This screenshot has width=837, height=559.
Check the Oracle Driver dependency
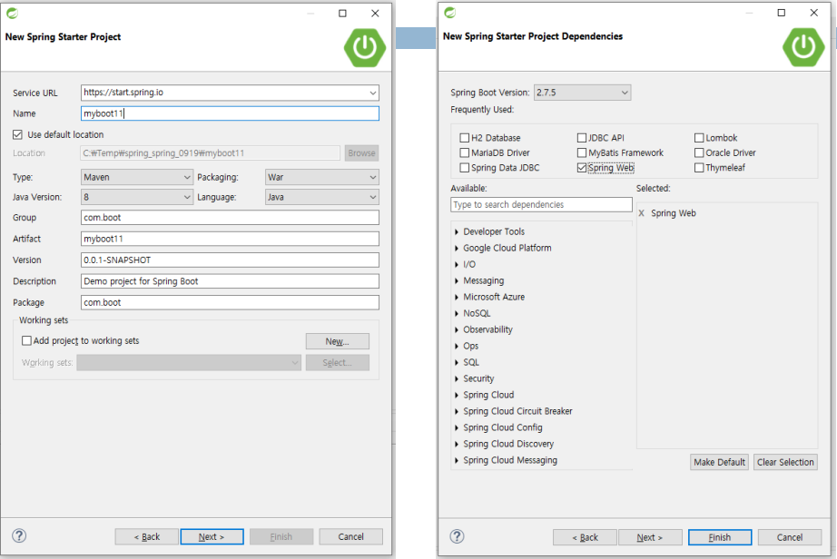(x=699, y=152)
